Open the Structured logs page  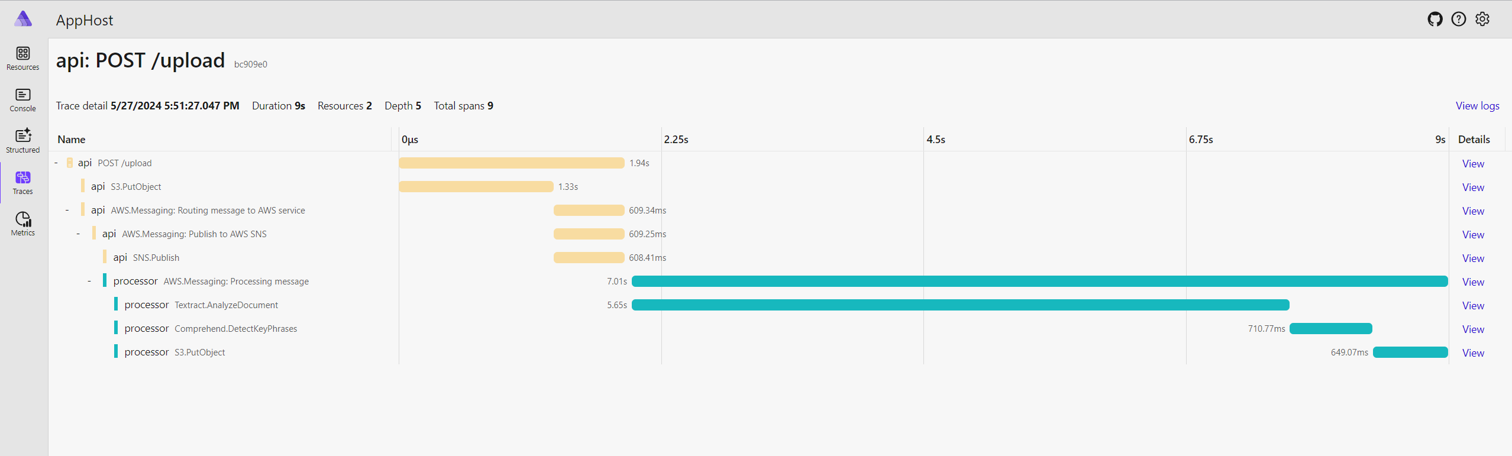(x=22, y=141)
